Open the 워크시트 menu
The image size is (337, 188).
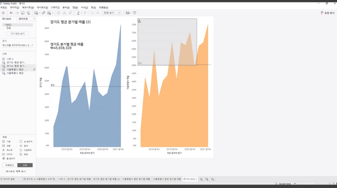point(28,7)
